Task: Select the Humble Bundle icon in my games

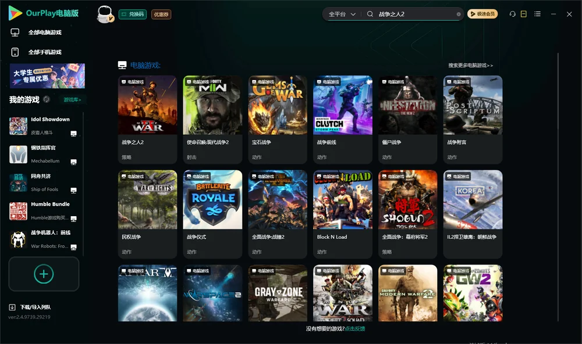Action: (x=18, y=212)
